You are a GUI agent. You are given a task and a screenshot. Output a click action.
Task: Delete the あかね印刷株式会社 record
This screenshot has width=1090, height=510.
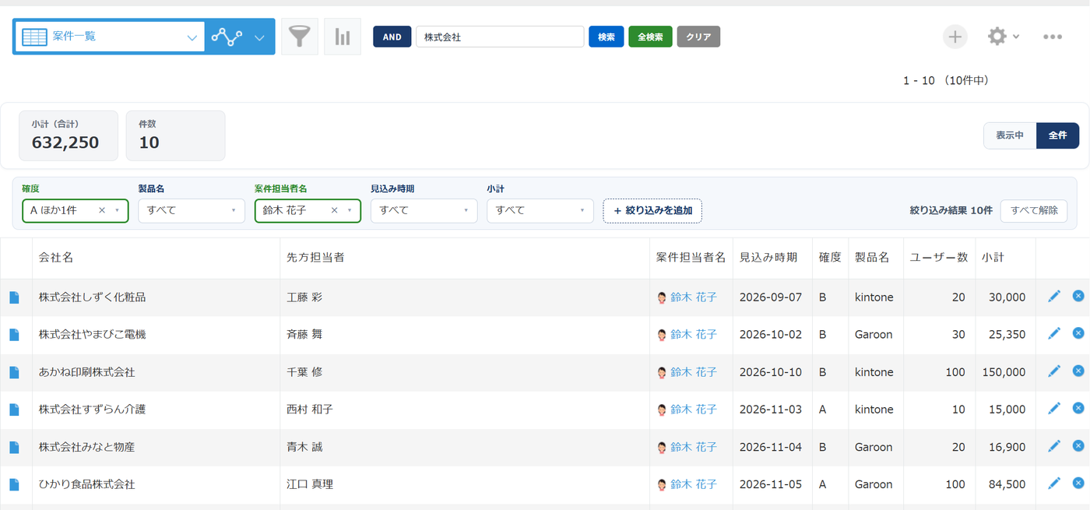[1078, 370]
